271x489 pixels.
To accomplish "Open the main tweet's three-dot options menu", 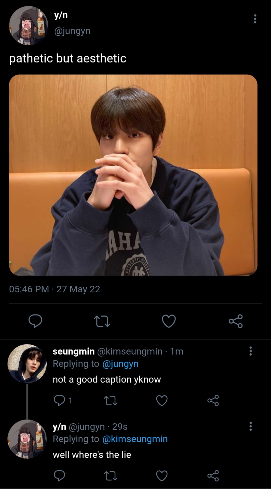I will click(255, 19).
